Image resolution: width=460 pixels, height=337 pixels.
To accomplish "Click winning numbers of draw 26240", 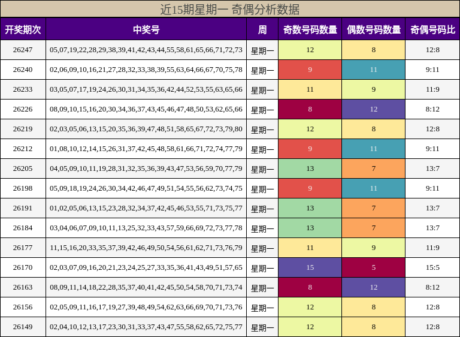I will 146,70.
